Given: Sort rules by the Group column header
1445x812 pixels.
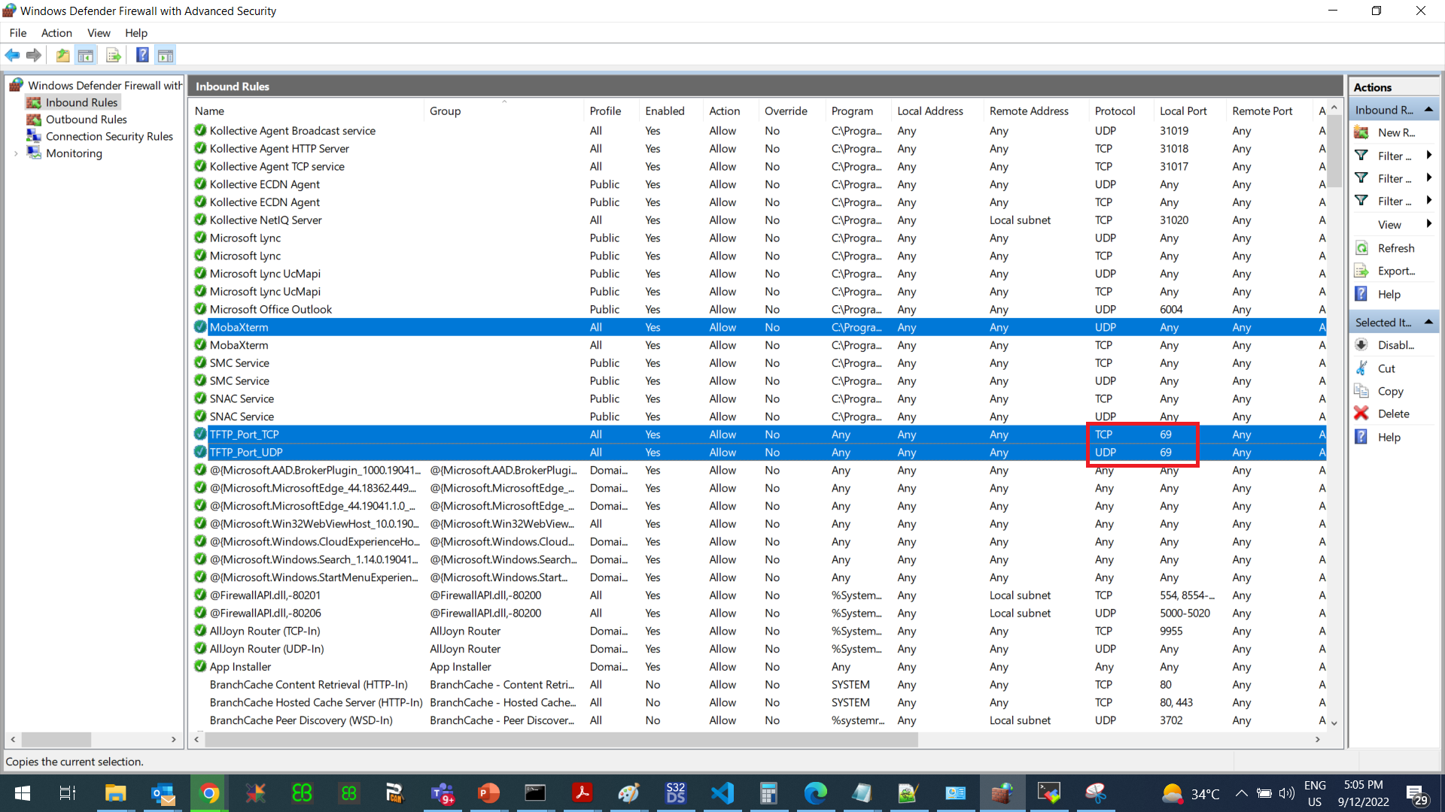Looking at the screenshot, I should coord(503,111).
